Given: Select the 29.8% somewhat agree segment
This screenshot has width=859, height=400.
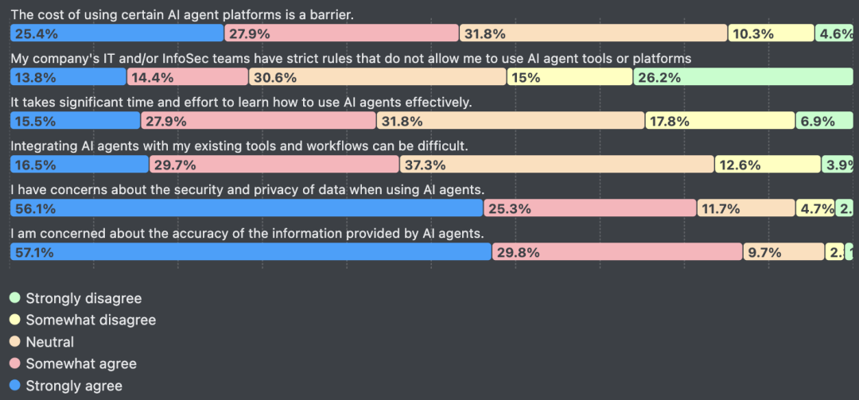Looking at the screenshot, I should point(617,252).
